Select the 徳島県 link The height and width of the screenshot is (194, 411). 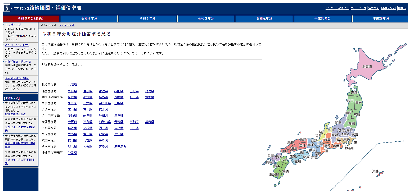click(x=72, y=134)
